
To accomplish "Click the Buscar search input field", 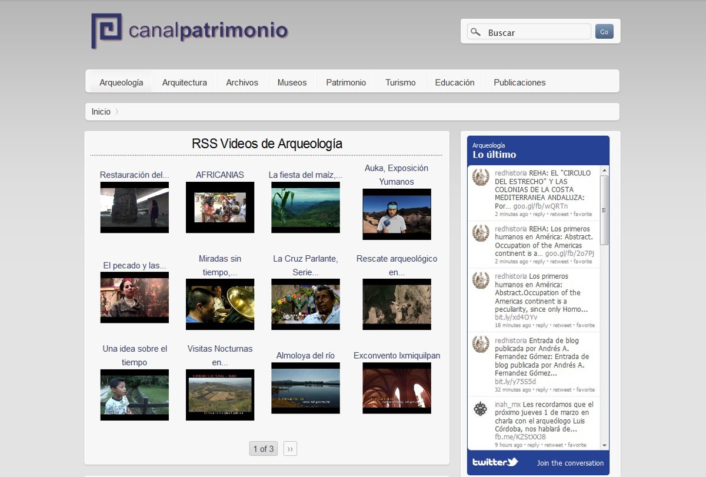I will (537, 32).
